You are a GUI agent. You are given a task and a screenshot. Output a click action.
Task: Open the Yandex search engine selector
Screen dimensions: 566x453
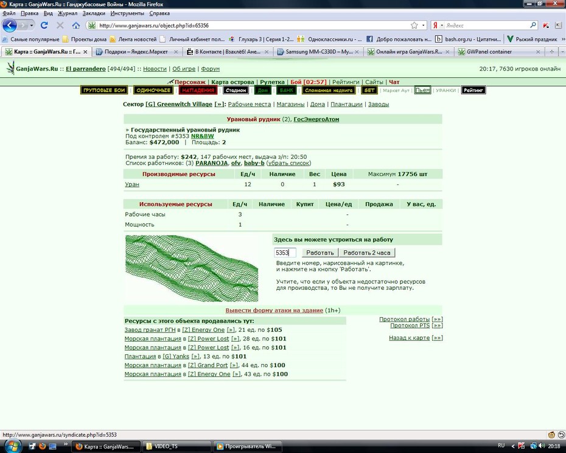[x=438, y=26]
